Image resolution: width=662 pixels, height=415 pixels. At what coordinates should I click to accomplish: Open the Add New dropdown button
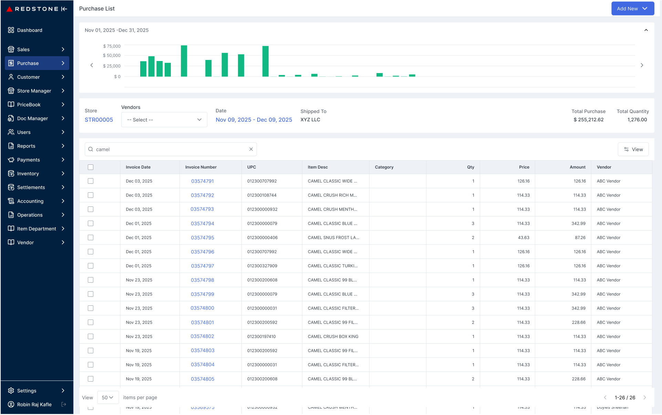(633, 8)
